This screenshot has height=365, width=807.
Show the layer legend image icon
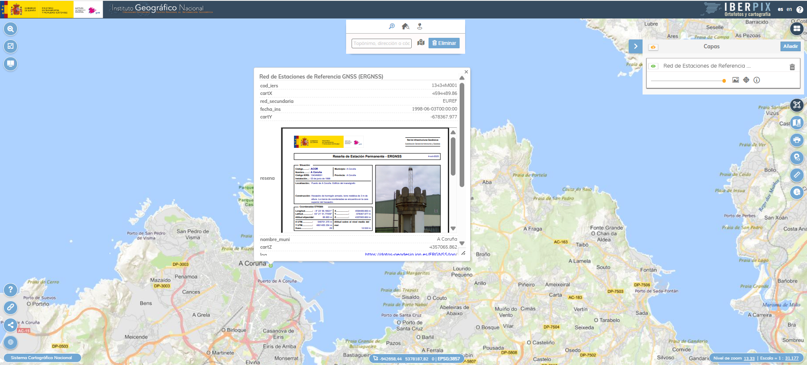click(736, 80)
